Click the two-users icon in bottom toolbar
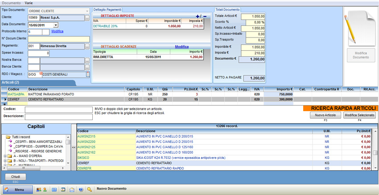Screen dimensions: 379x195 coord(38,190)
